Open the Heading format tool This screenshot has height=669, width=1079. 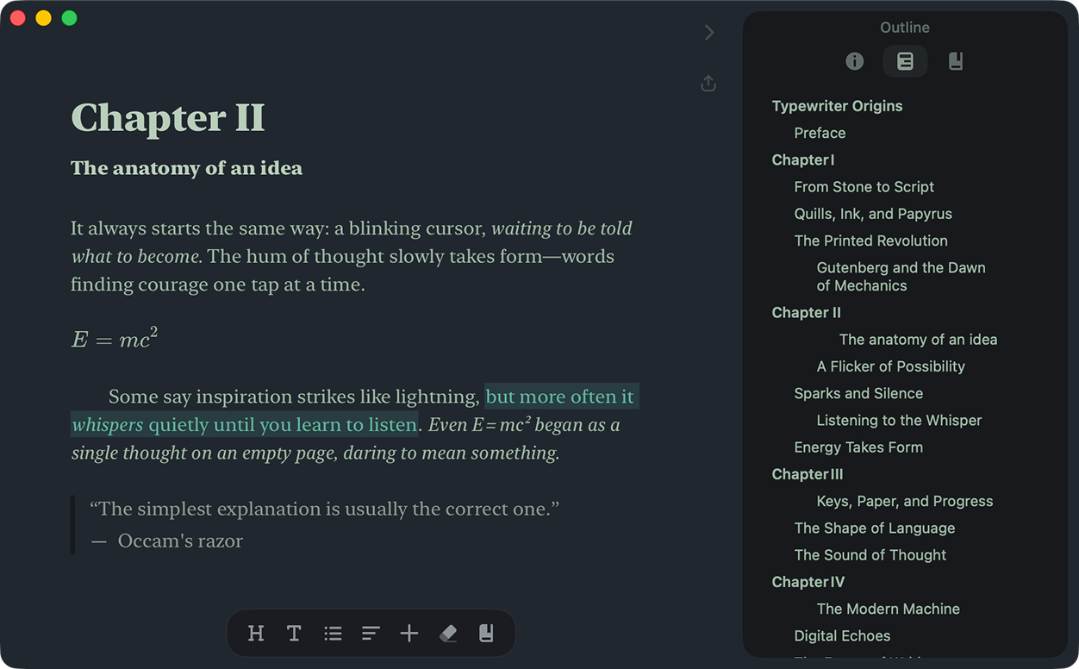pos(256,634)
